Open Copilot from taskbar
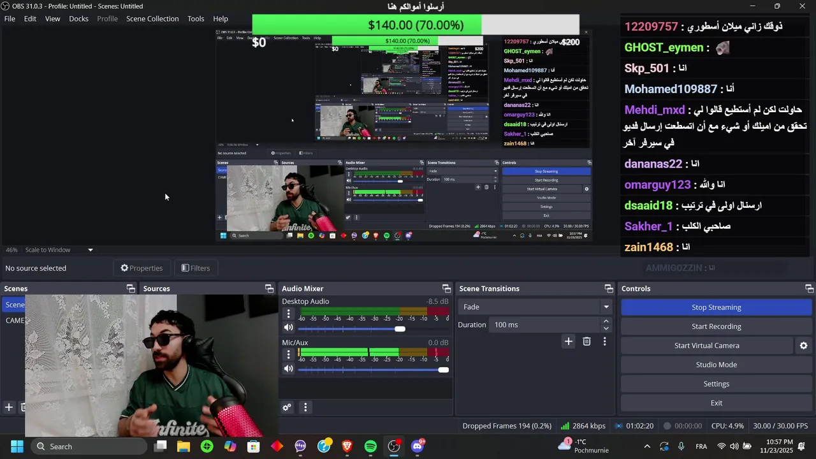The height and width of the screenshot is (459, 816). click(x=230, y=446)
